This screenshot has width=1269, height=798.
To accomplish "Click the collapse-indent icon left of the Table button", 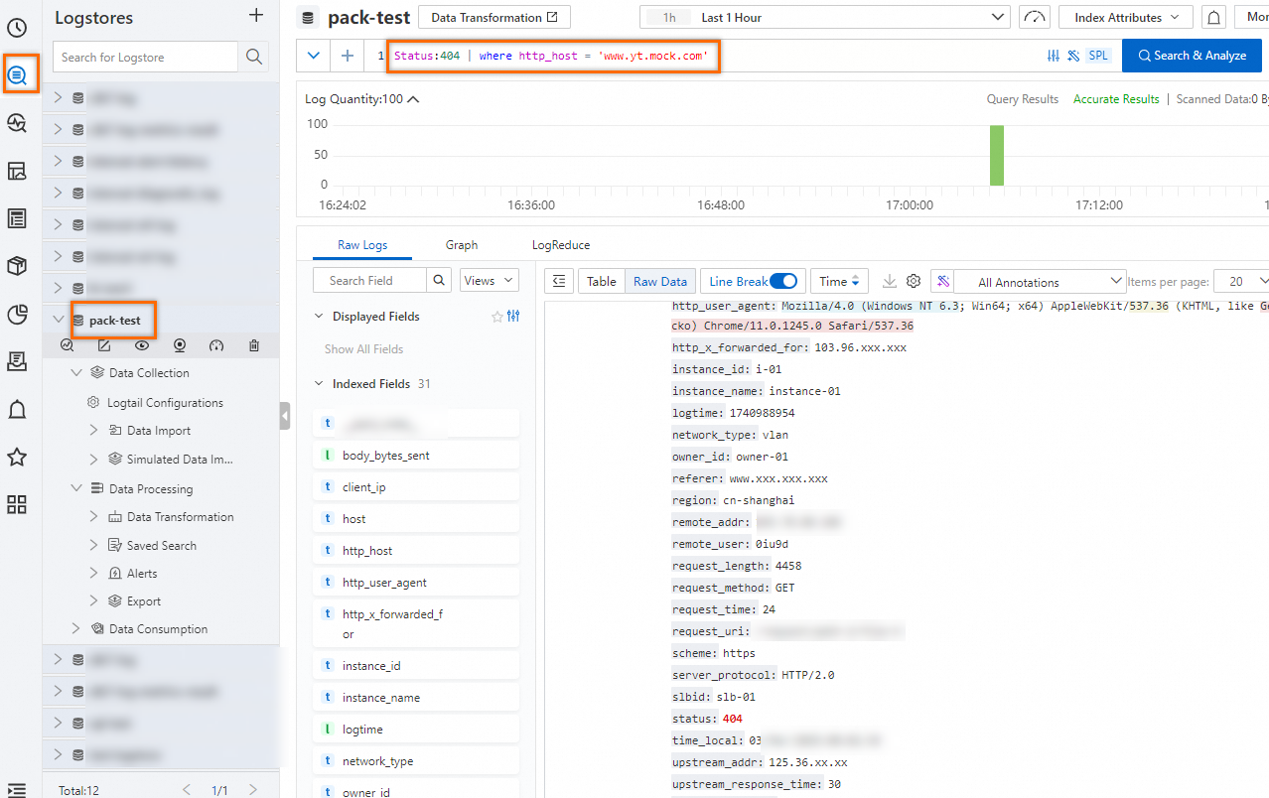I will point(558,281).
